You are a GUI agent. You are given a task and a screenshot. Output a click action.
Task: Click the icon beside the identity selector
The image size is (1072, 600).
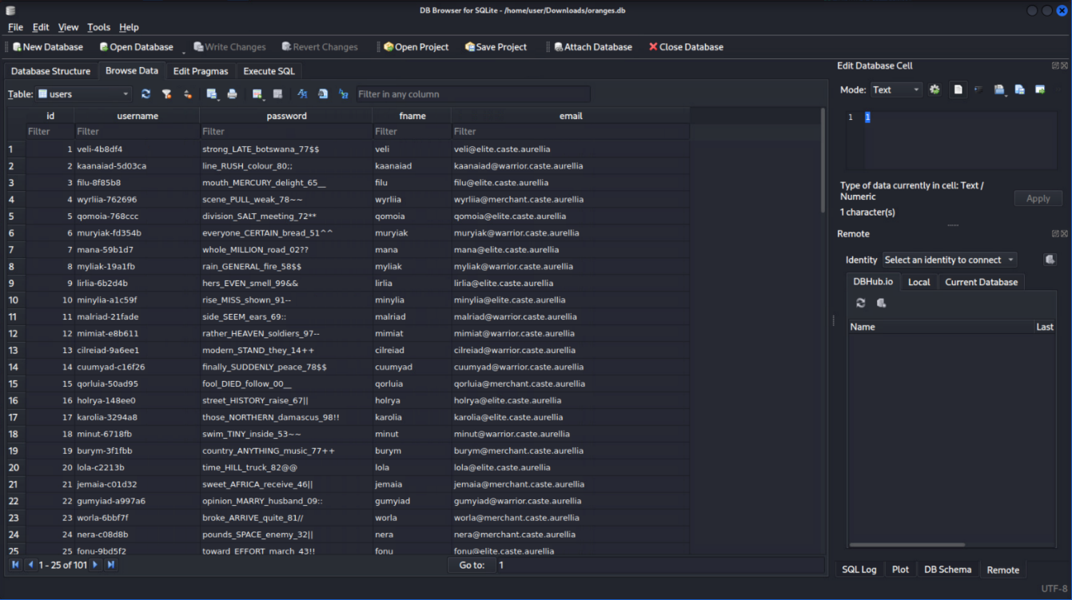point(1050,260)
